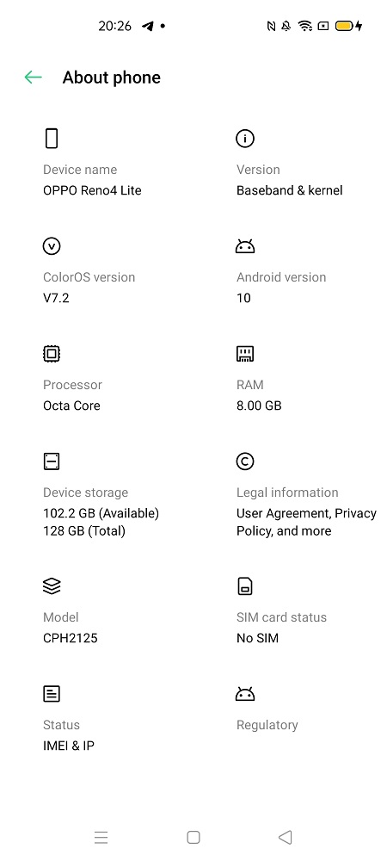Tap the Processor chip icon
387x861 pixels.
point(52,354)
